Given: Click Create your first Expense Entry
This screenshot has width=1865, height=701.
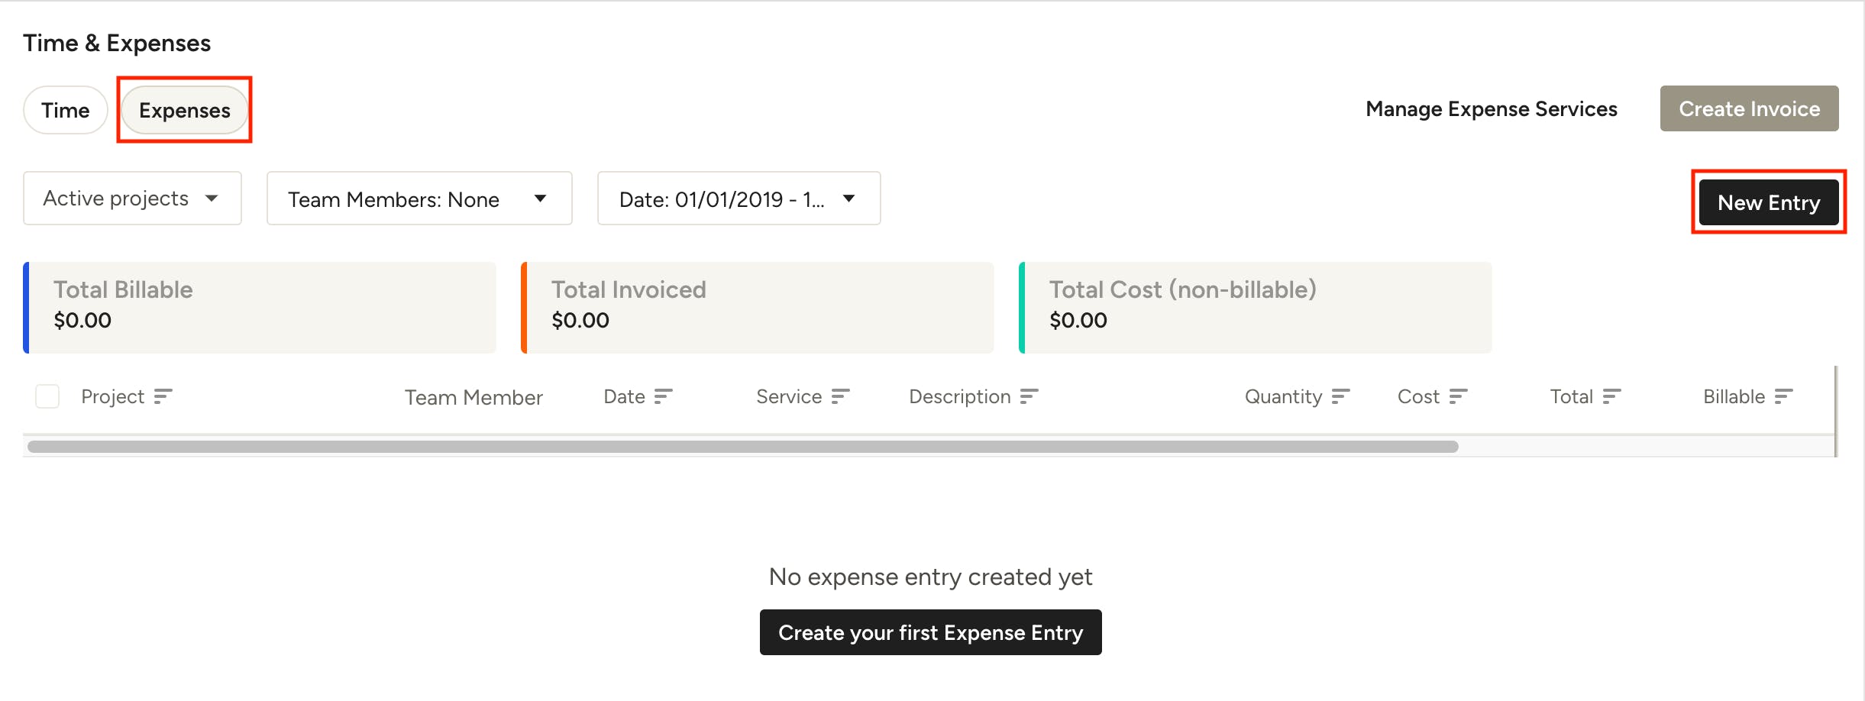Looking at the screenshot, I should click(x=930, y=632).
